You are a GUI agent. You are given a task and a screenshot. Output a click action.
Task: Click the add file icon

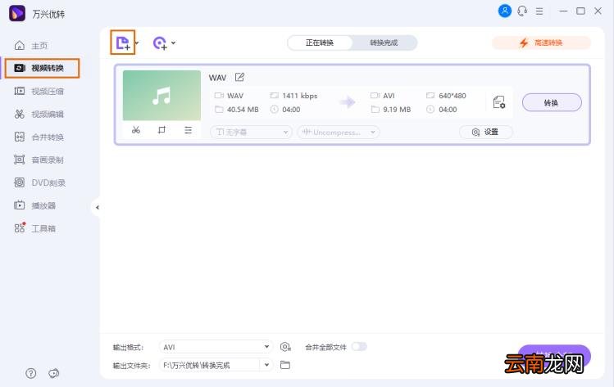123,43
